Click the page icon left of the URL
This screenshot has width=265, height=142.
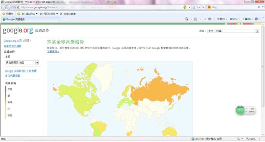click(19, 7)
